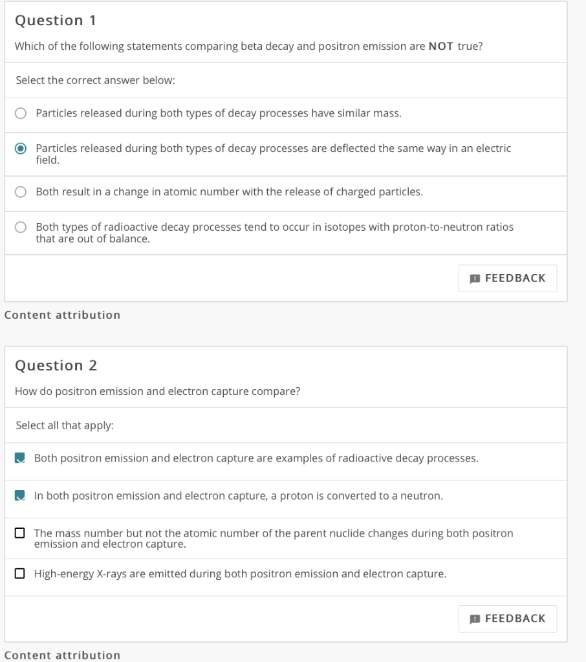The image size is (586, 662).
Task: Uncheck 'proton is converted to a neutron' checkbox
Action: click(x=20, y=496)
